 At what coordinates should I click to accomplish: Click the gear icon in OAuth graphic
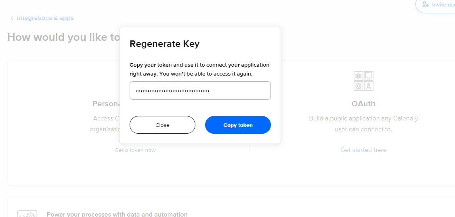click(x=359, y=86)
